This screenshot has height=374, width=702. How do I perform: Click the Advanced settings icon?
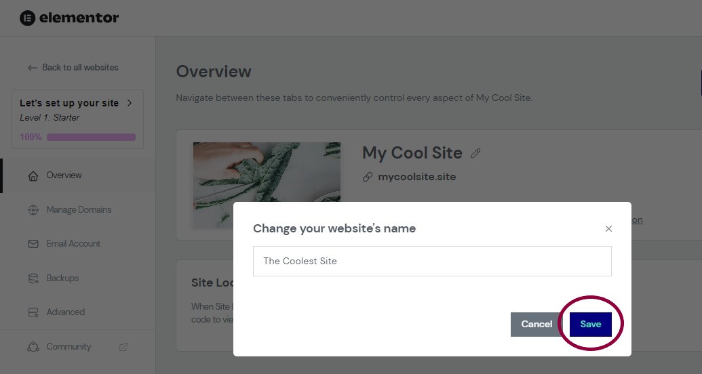33,312
